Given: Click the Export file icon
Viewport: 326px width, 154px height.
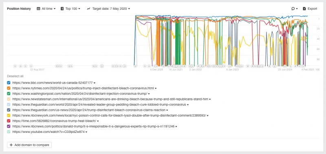Looking at the screenshot, I should click(x=304, y=9).
